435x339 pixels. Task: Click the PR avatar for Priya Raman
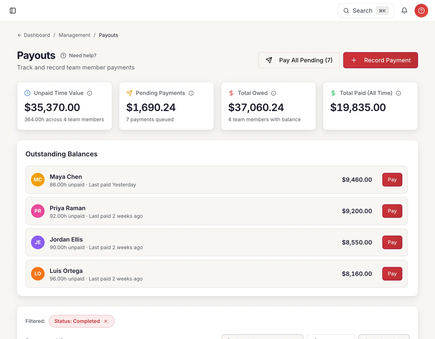(38, 211)
